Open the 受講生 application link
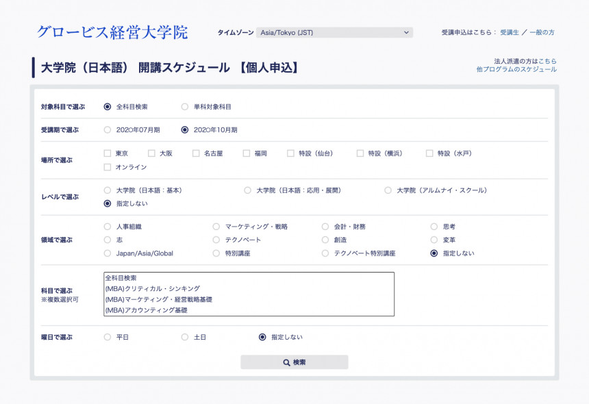 (x=510, y=32)
